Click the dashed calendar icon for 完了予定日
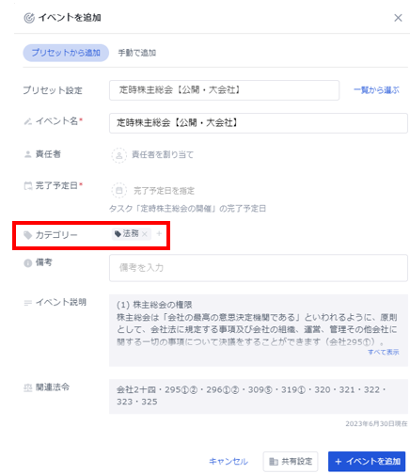 [x=119, y=190]
